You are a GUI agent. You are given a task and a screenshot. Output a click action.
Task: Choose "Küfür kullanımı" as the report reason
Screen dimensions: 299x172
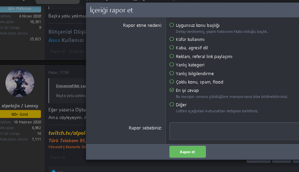[x=172, y=39]
